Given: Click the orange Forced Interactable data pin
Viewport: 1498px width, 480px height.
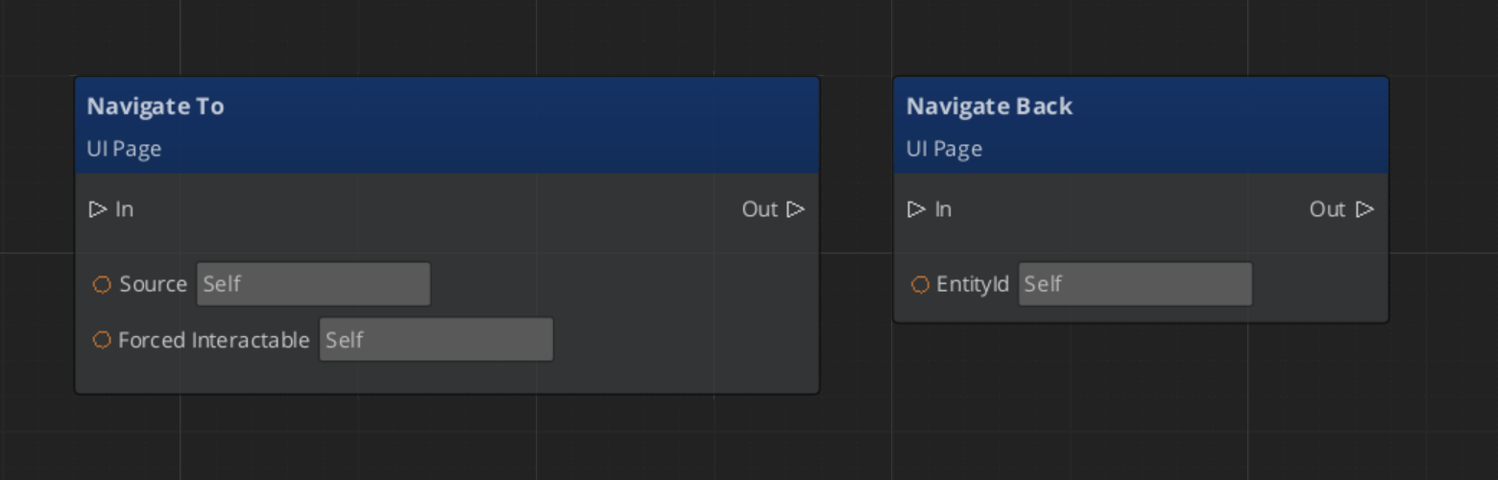Looking at the screenshot, I should 102,340.
